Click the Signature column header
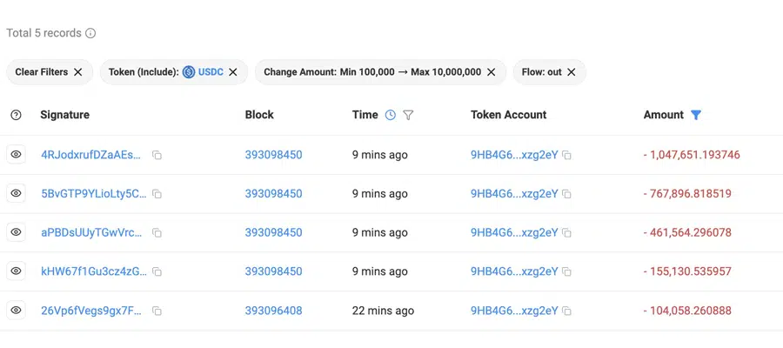The width and height of the screenshot is (783, 348). [64, 115]
